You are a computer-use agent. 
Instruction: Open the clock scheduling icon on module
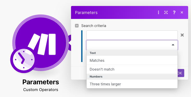tap(24, 60)
